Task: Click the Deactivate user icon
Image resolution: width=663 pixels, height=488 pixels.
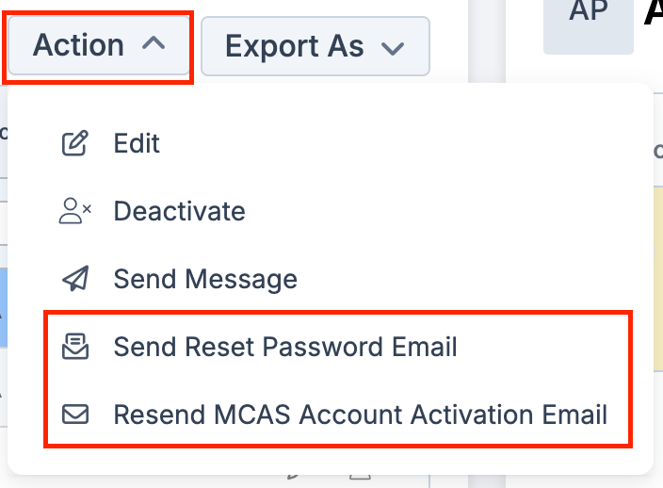Action: point(74,211)
